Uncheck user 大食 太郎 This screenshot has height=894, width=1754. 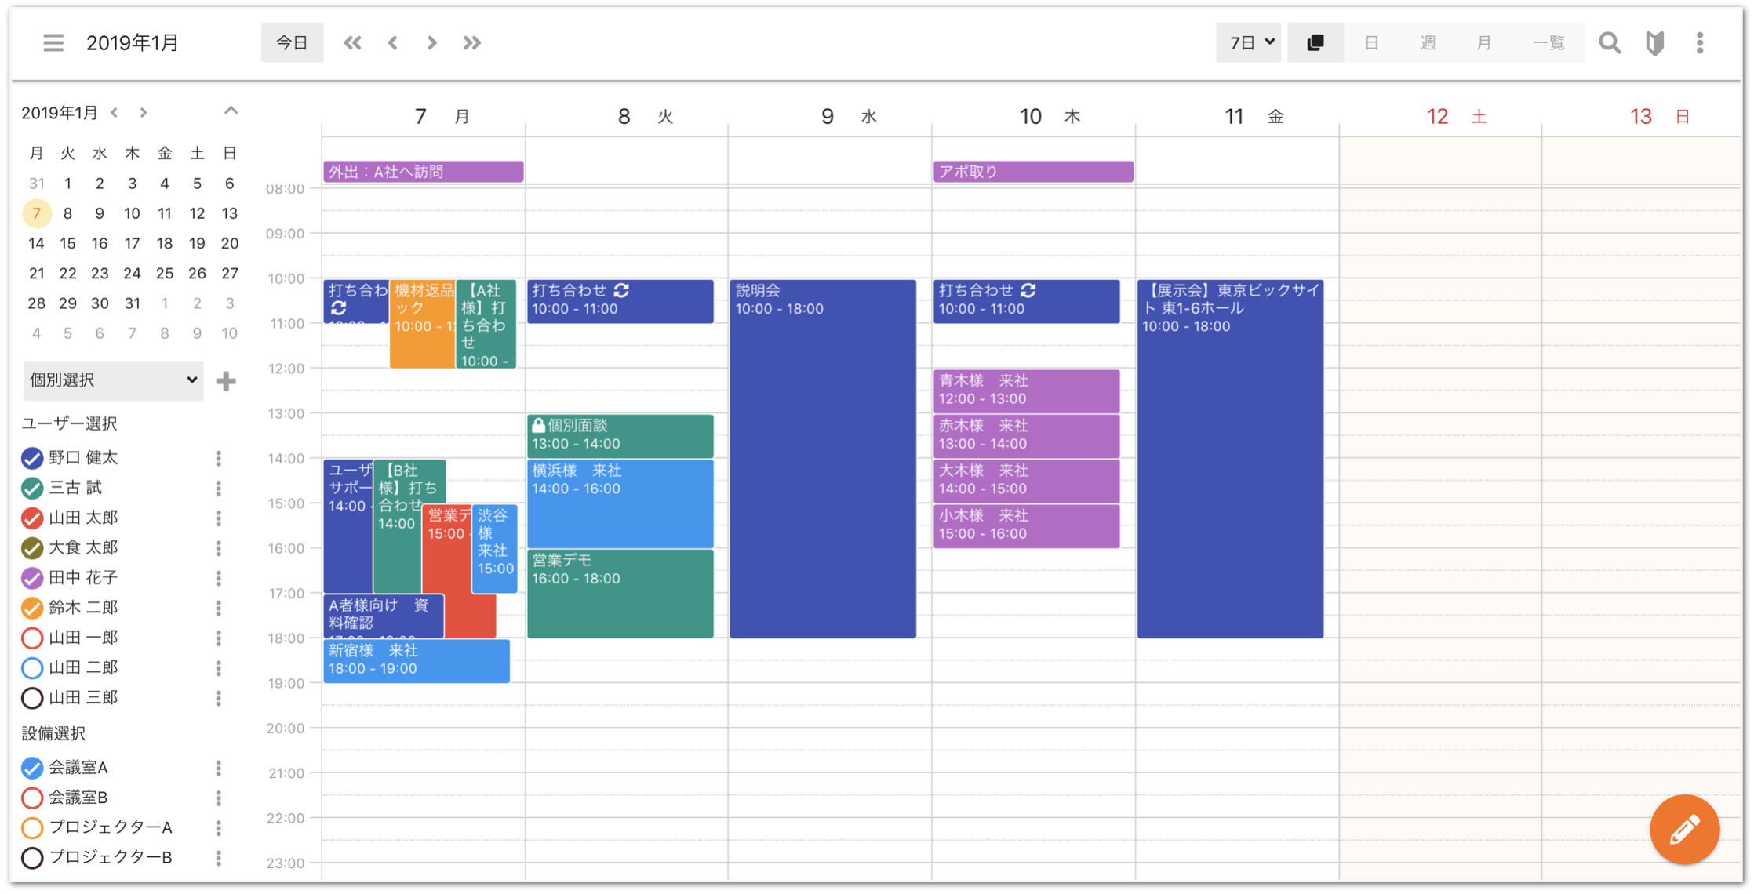coord(32,548)
